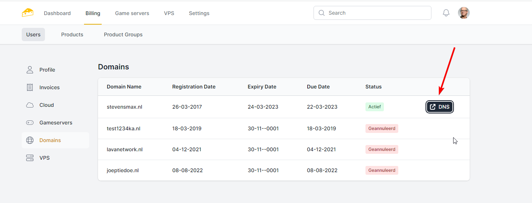Click the cheese logo icon
Viewport: 532px width, 203px height.
click(x=27, y=13)
